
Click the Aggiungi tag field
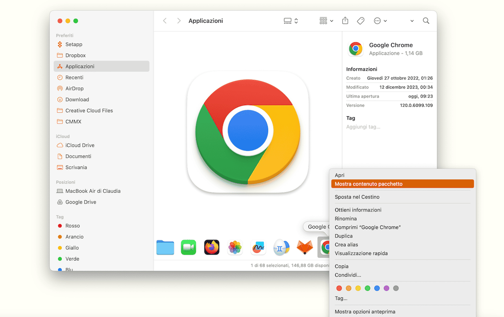point(363,127)
